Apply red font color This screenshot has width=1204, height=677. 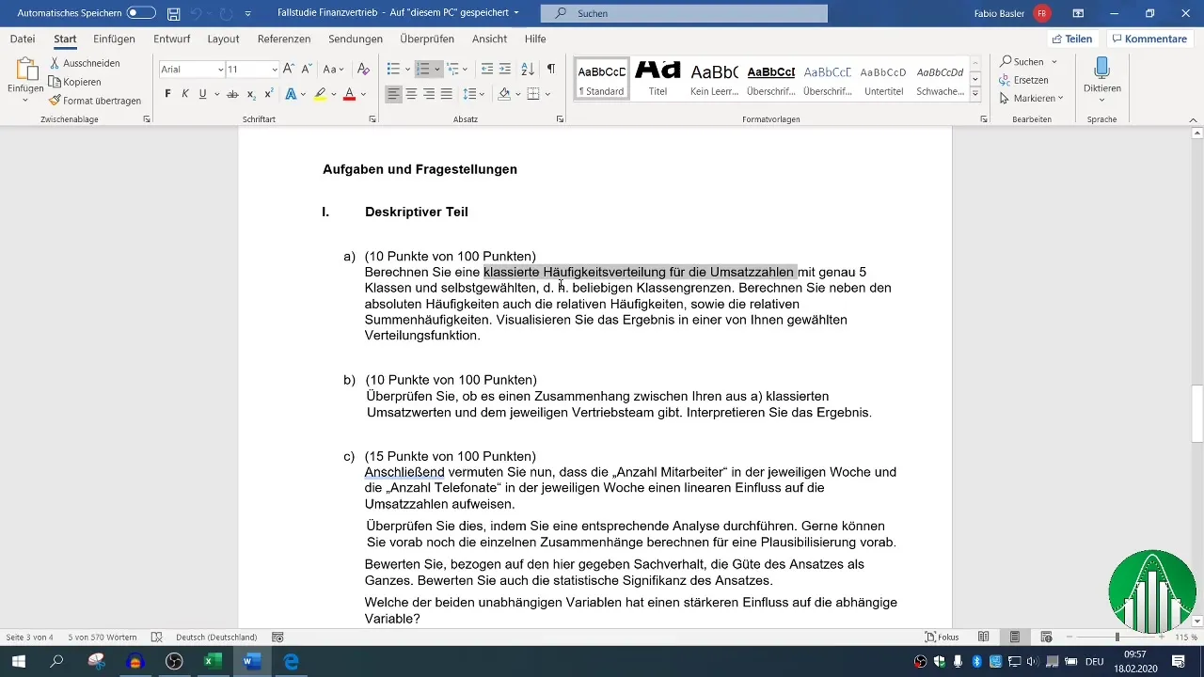(x=349, y=94)
